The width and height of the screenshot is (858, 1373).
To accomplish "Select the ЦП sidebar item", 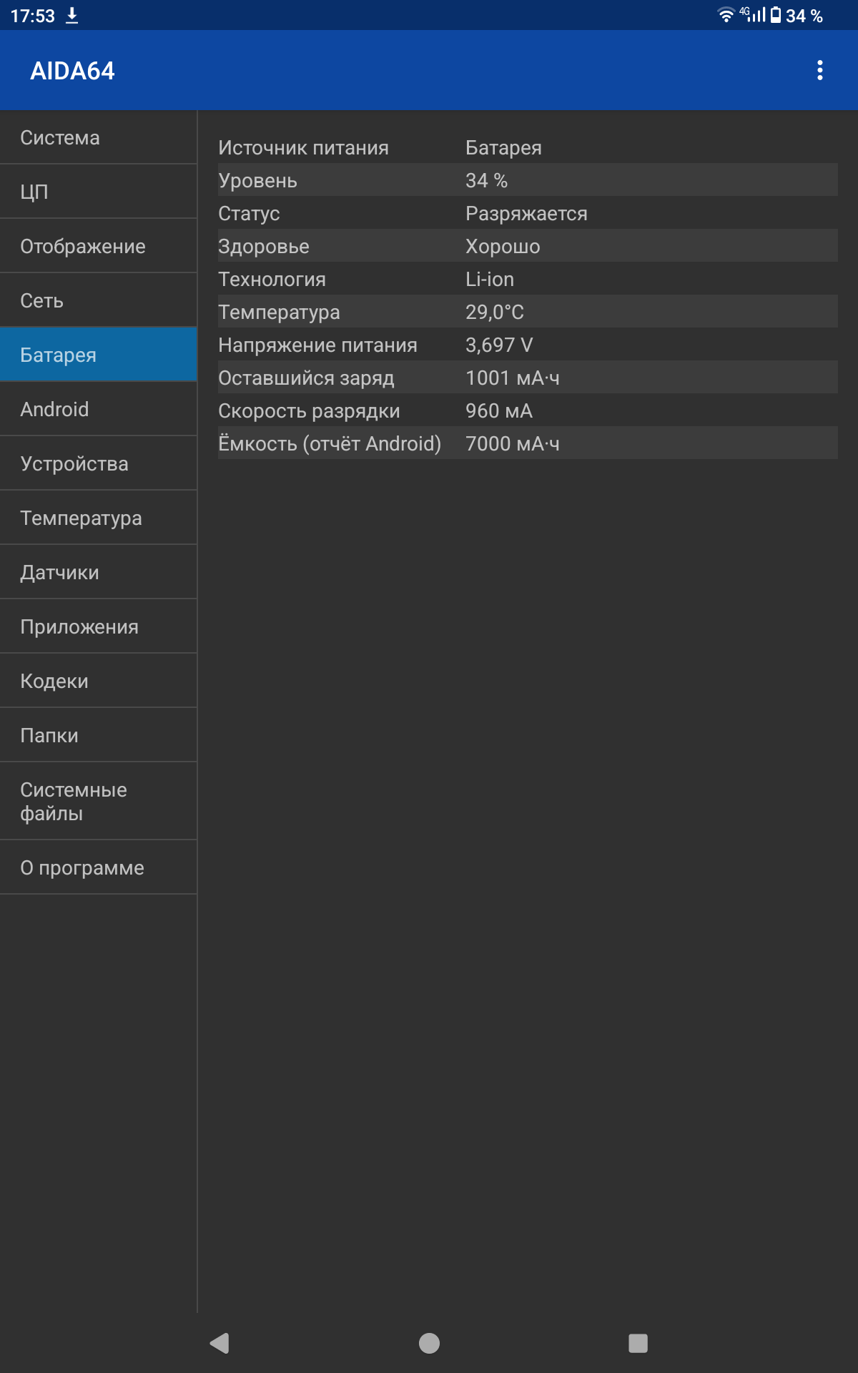I will point(99,192).
